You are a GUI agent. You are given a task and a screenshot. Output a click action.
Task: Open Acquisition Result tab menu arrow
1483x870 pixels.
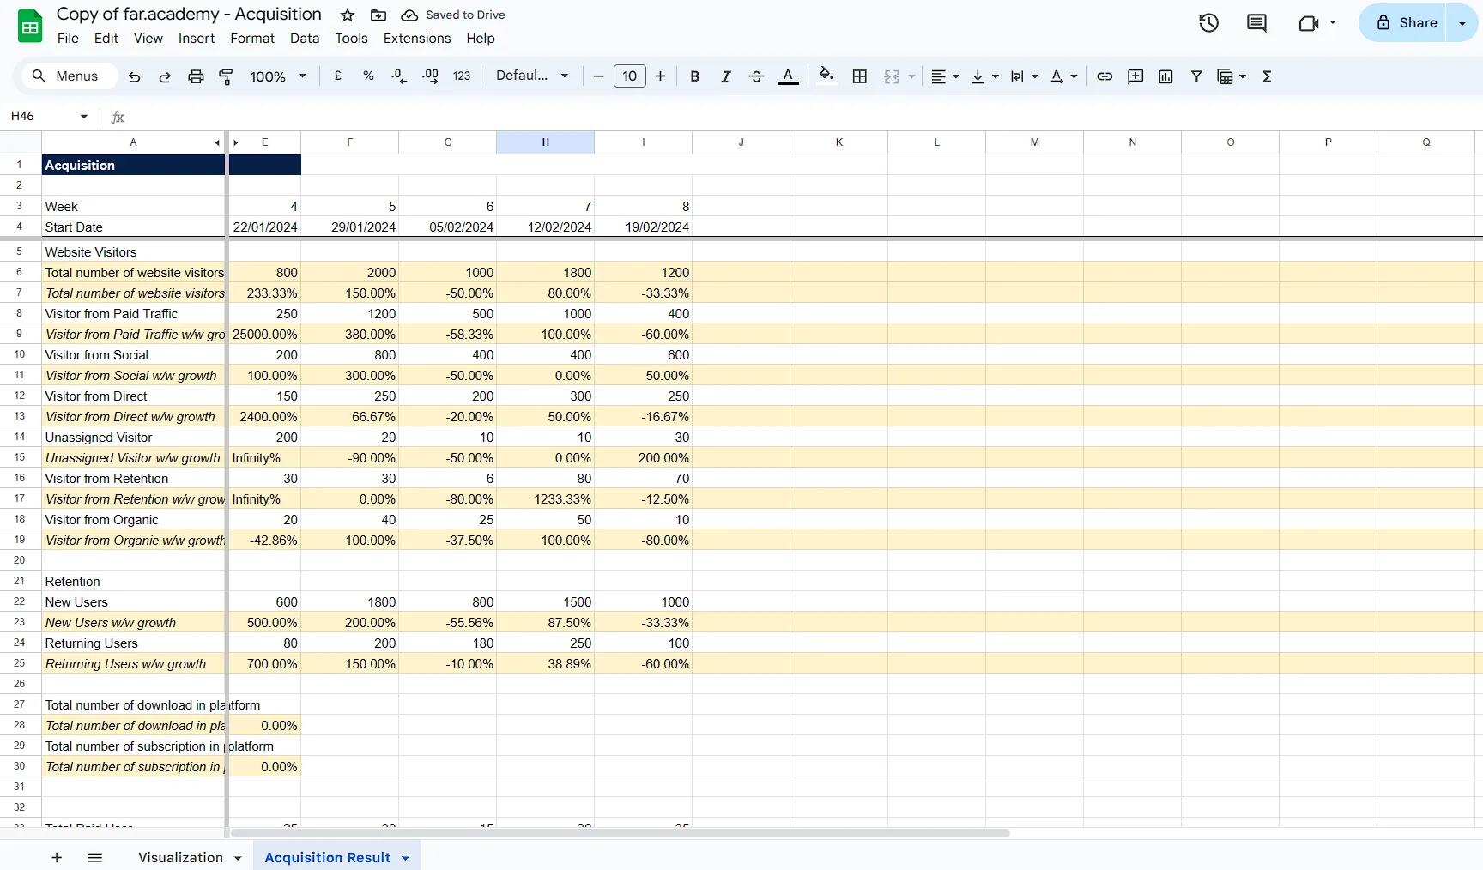(406, 858)
